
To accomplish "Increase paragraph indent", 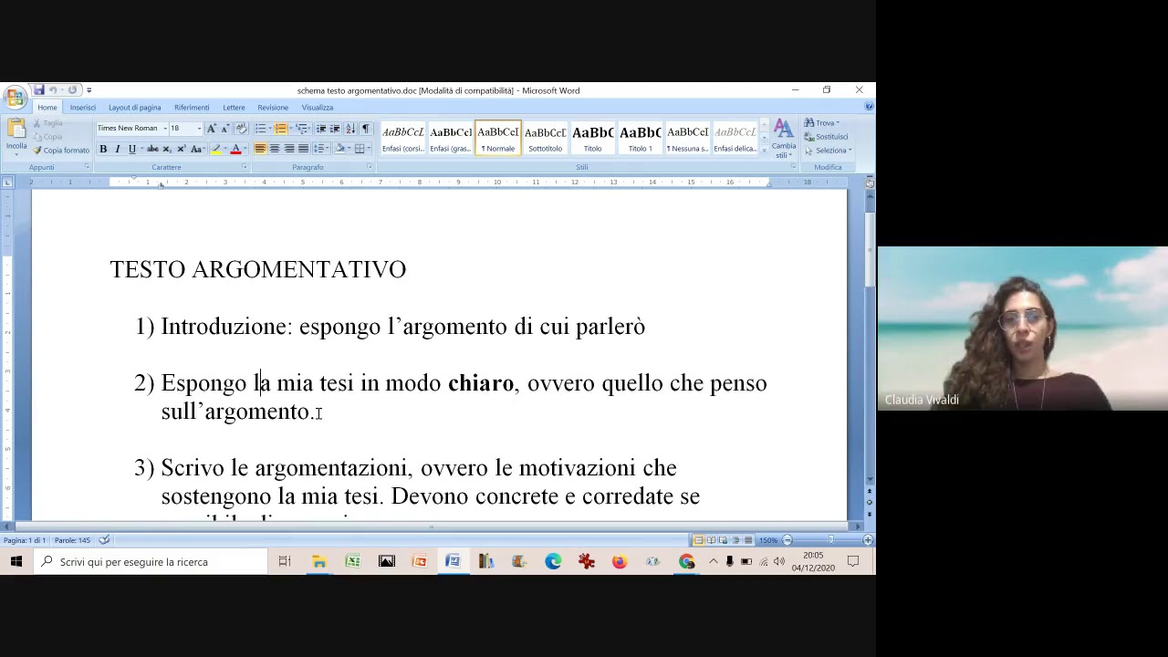I will tap(335, 129).
